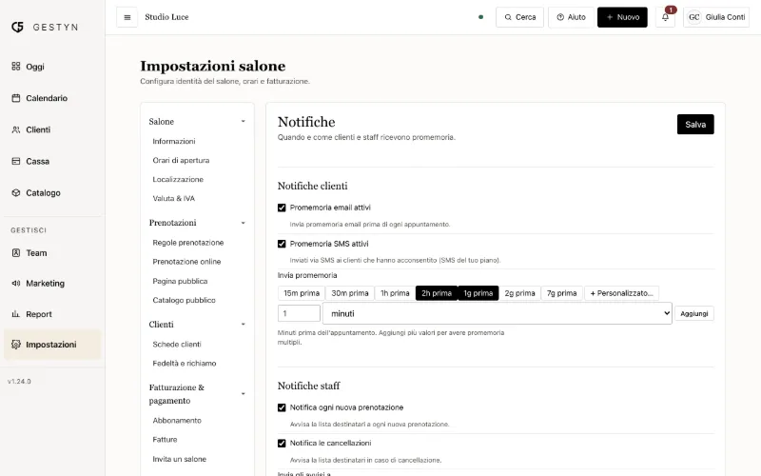Open Pagina pubblica settings
Viewport: 761px width, 476px height.
(180, 281)
